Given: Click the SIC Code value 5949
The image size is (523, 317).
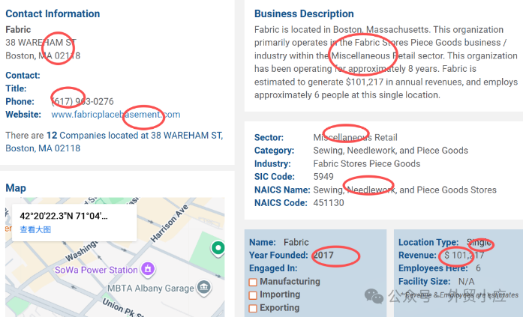Looking at the screenshot, I should [x=323, y=176].
